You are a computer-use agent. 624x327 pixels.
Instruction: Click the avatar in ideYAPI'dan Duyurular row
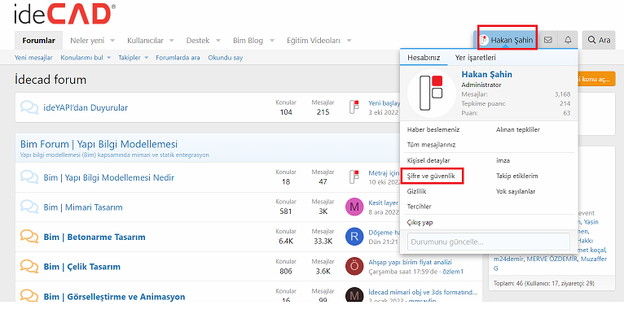point(354,107)
